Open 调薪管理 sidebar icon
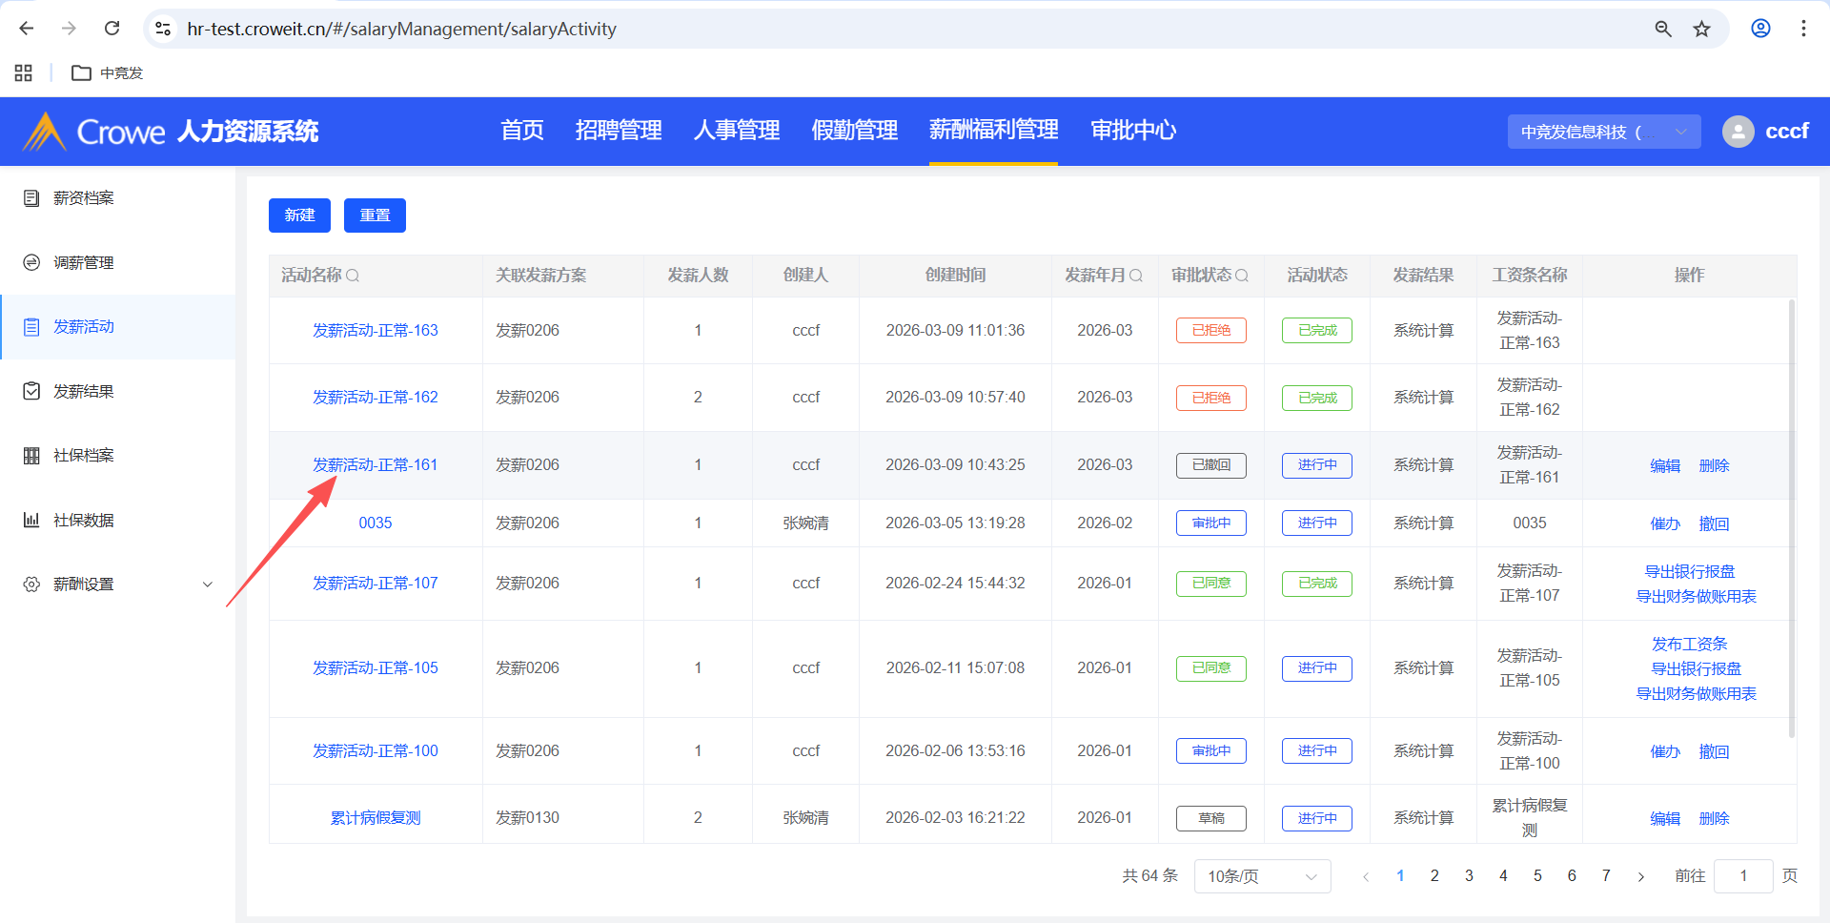 [31, 262]
